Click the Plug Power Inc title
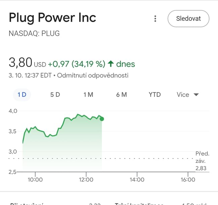This screenshot has width=218, height=205. pyautogui.click(x=52, y=18)
